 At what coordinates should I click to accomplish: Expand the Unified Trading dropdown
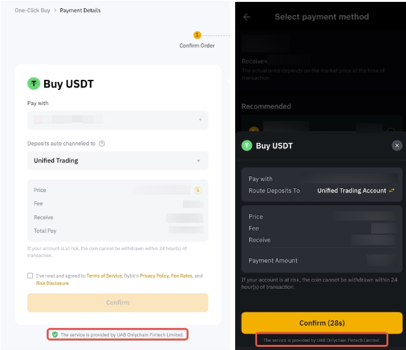[x=117, y=161]
